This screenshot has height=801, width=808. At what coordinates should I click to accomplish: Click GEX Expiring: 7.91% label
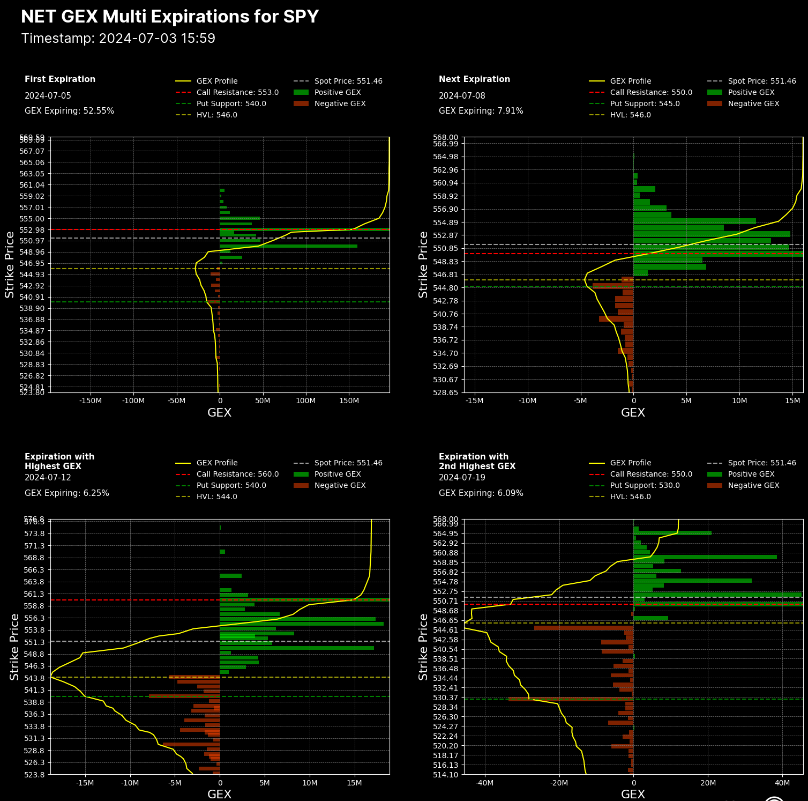point(481,111)
